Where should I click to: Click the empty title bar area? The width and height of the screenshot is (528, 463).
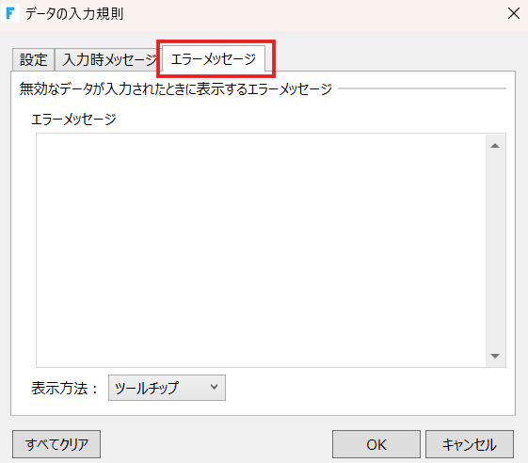click(x=313, y=14)
